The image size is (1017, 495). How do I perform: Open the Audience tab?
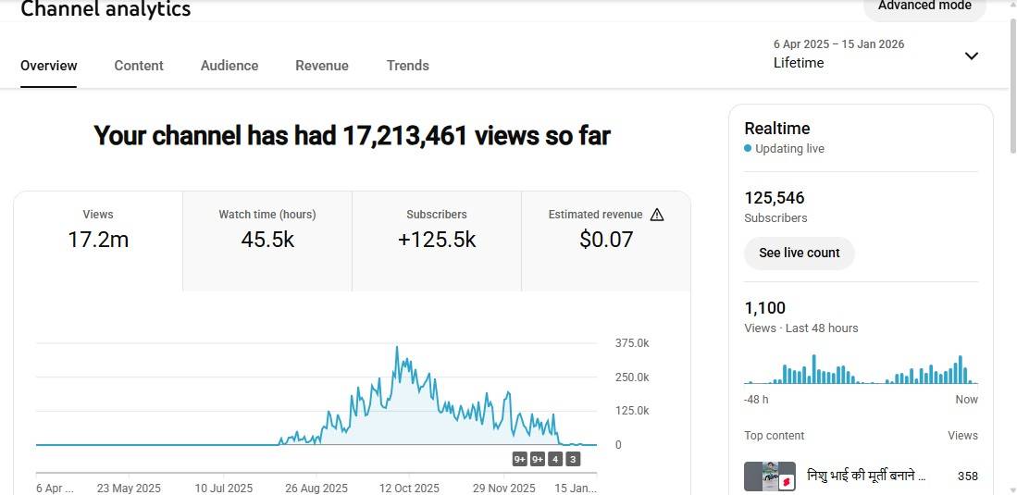coord(229,66)
